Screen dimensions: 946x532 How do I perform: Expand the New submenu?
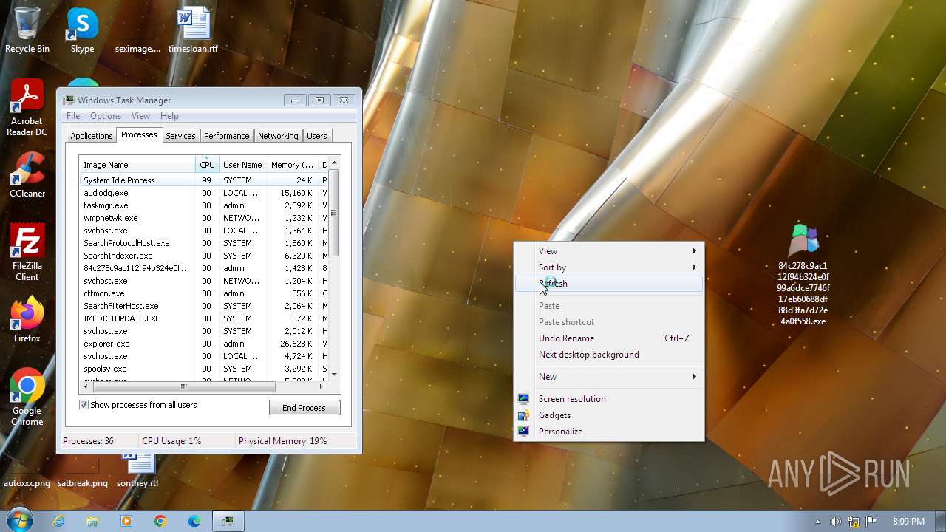pyautogui.click(x=609, y=377)
